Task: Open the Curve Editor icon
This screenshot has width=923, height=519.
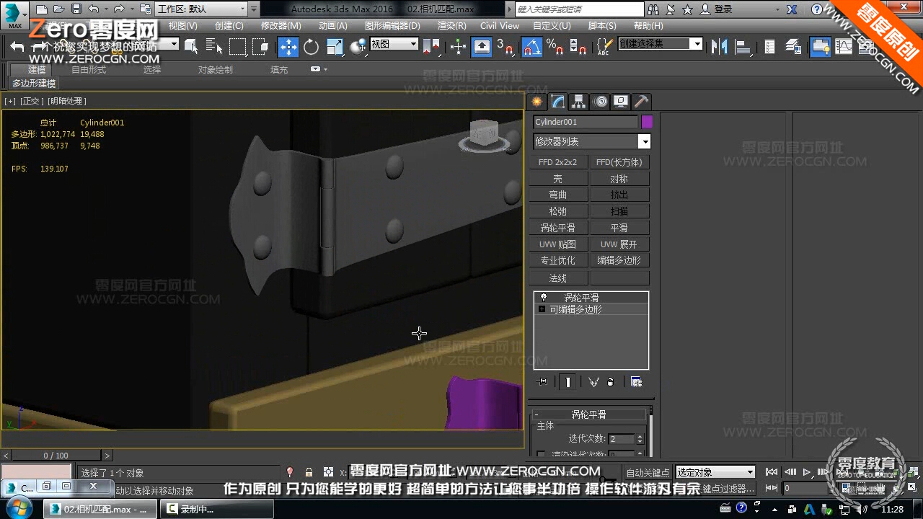Action: coord(844,47)
